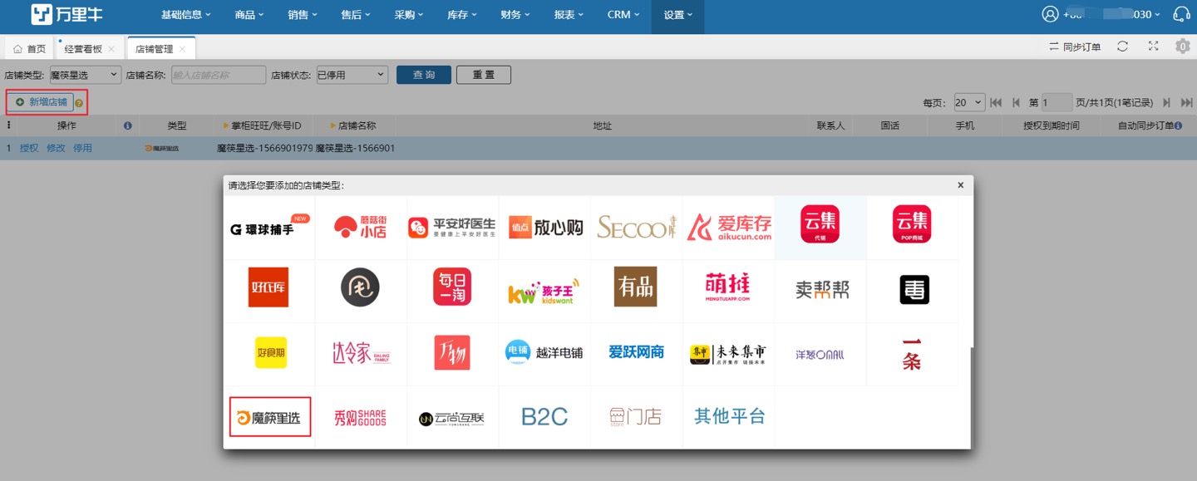Choose the 值点放心购 store type
1197x481 pixels.
pos(544,227)
